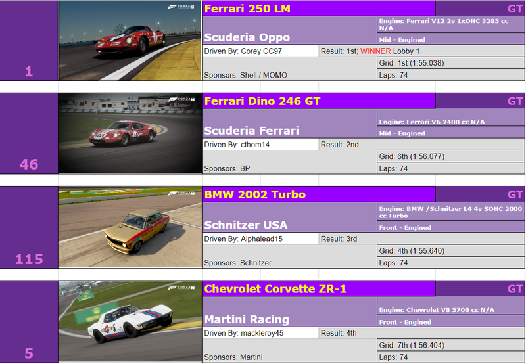Viewport: 526px width, 364px height.
Task: Select 'Grid: 1st (1:55.038)' cell
Action: click(x=451, y=63)
